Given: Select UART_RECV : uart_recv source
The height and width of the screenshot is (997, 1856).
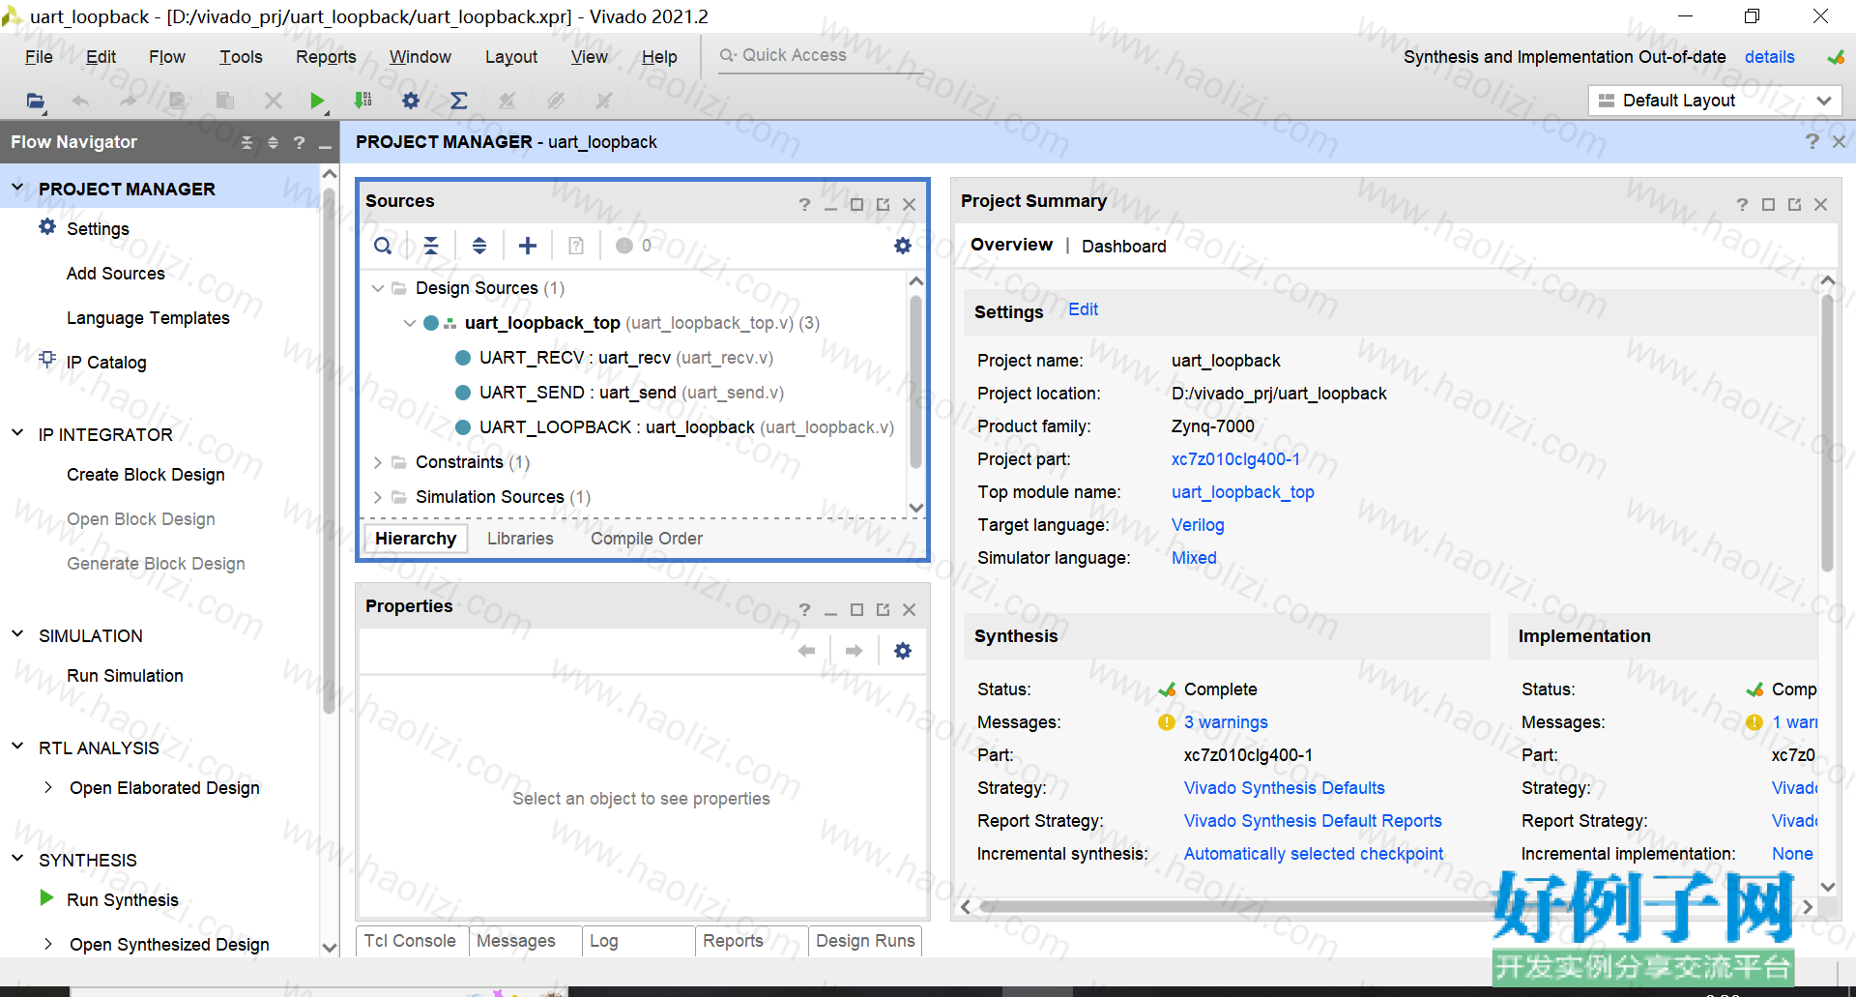Looking at the screenshot, I should tap(626, 358).
